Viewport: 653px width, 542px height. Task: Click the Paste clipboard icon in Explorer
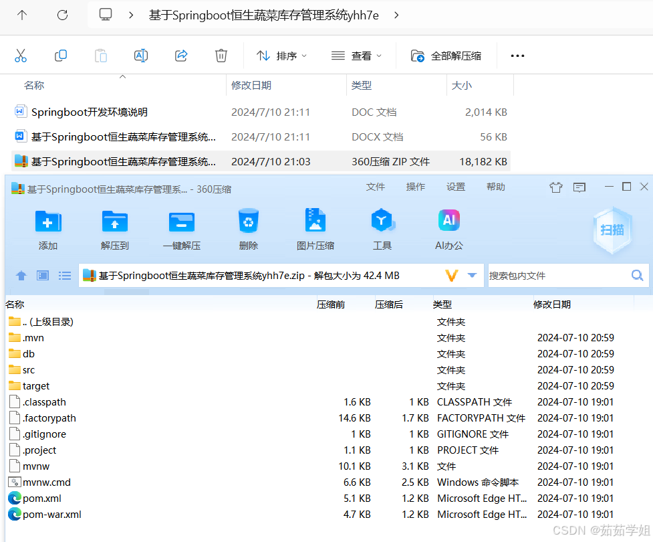pyautogui.click(x=101, y=56)
